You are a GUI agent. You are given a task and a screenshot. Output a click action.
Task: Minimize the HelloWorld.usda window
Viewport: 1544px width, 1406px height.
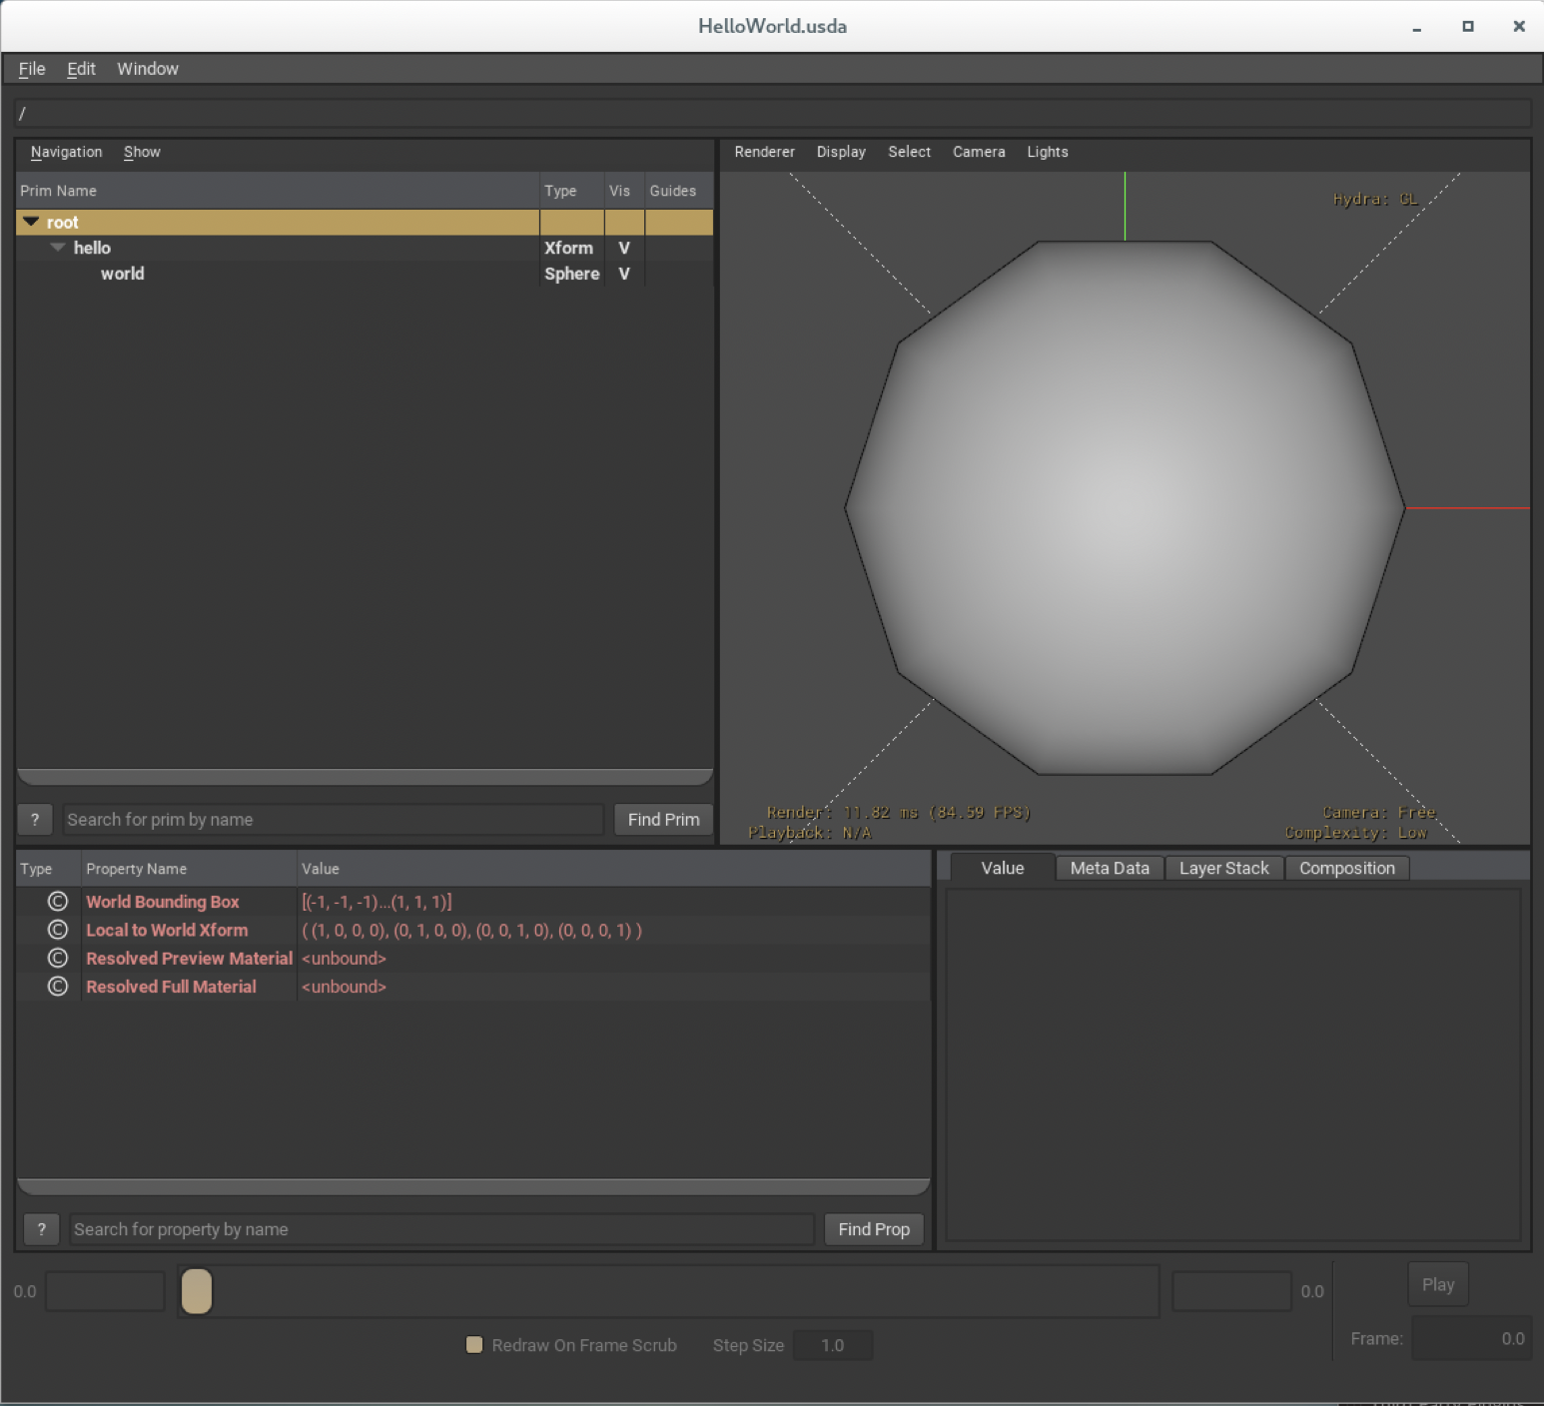[x=1416, y=27]
